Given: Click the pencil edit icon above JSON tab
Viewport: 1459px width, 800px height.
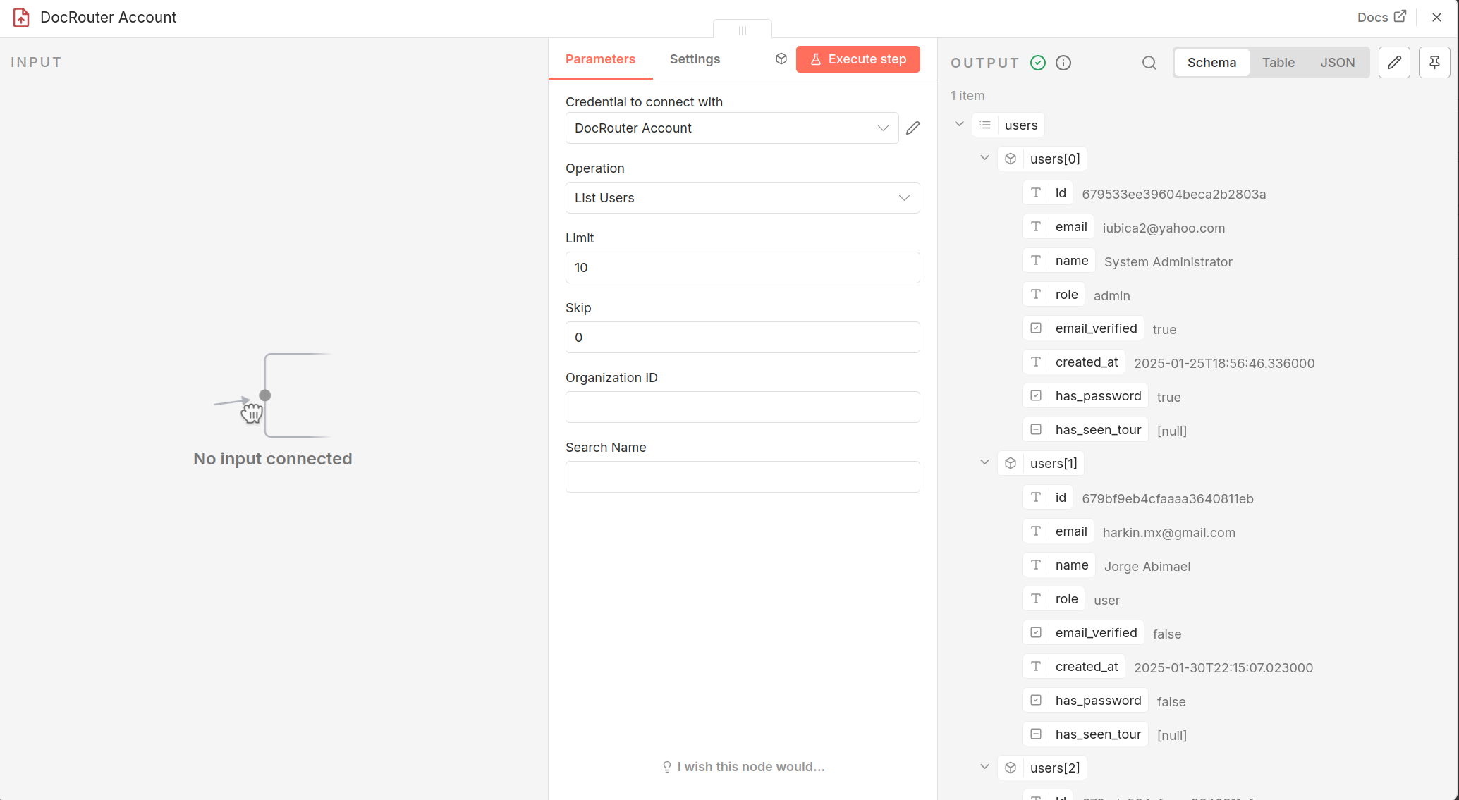Looking at the screenshot, I should 1394,62.
